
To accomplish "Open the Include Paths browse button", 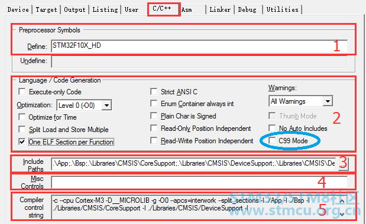I will coord(344,164).
